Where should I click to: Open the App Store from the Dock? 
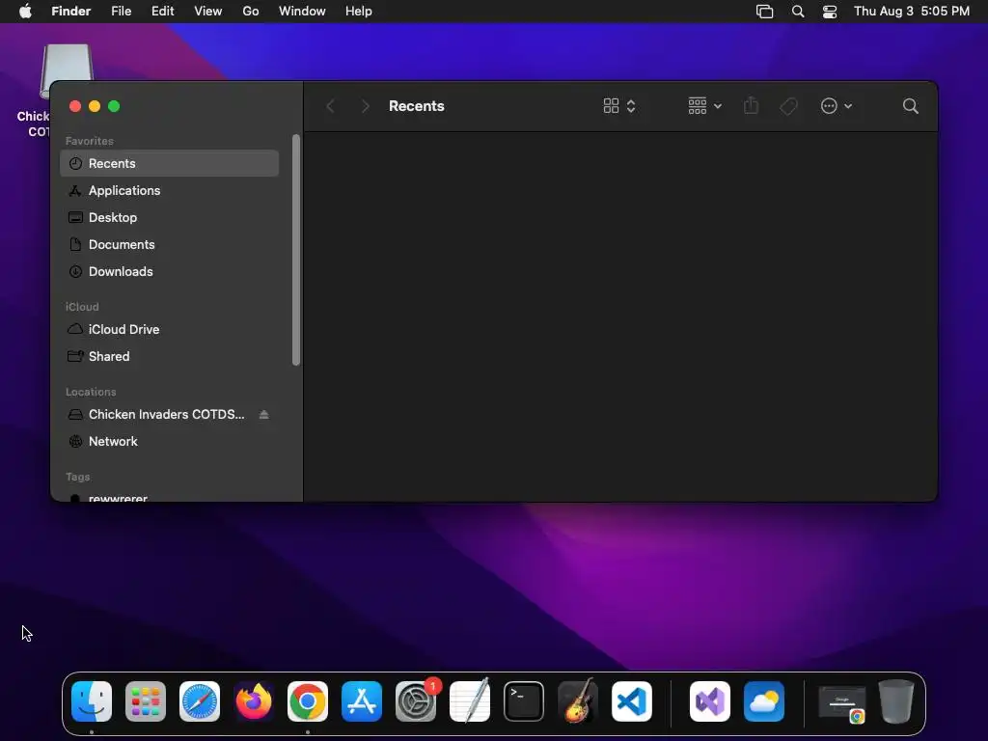point(362,701)
